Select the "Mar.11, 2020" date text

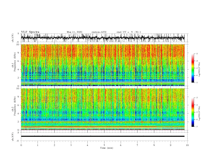pos(74,32)
